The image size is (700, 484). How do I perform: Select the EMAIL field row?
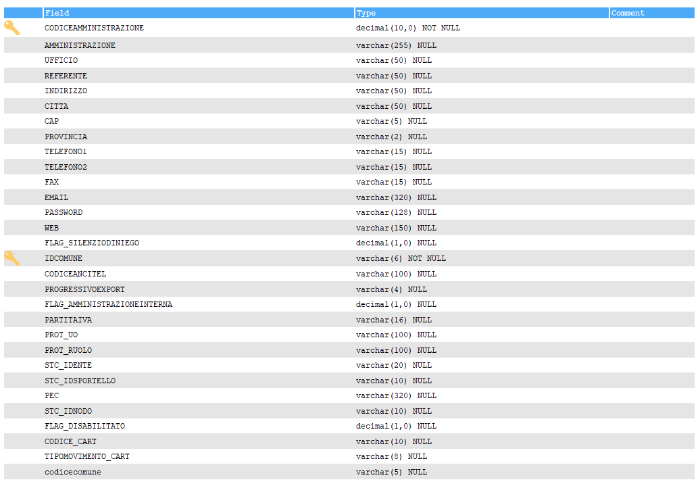pyautogui.click(x=57, y=197)
